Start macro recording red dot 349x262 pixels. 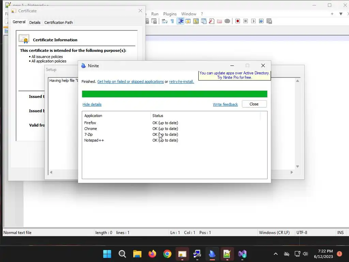point(238,21)
